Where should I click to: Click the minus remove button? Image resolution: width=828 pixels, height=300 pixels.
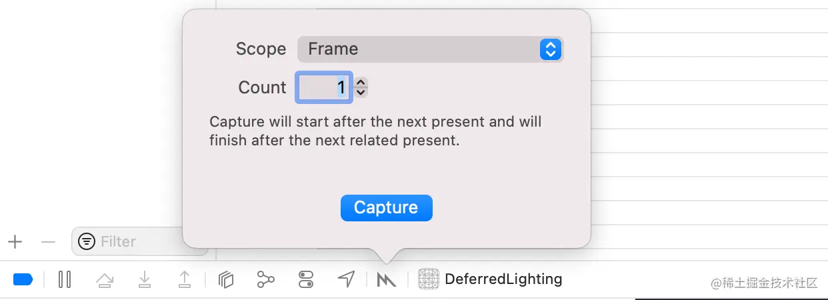(48, 241)
